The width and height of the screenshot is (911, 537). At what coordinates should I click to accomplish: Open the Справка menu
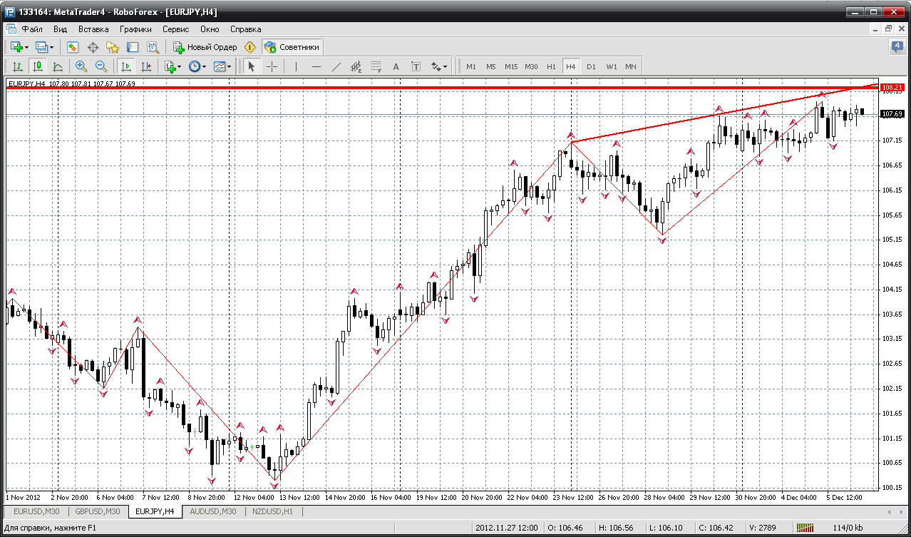pyautogui.click(x=245, y=29)
